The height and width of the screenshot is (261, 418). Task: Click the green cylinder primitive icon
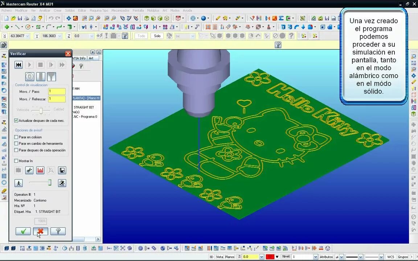click(x=70, y=27)
